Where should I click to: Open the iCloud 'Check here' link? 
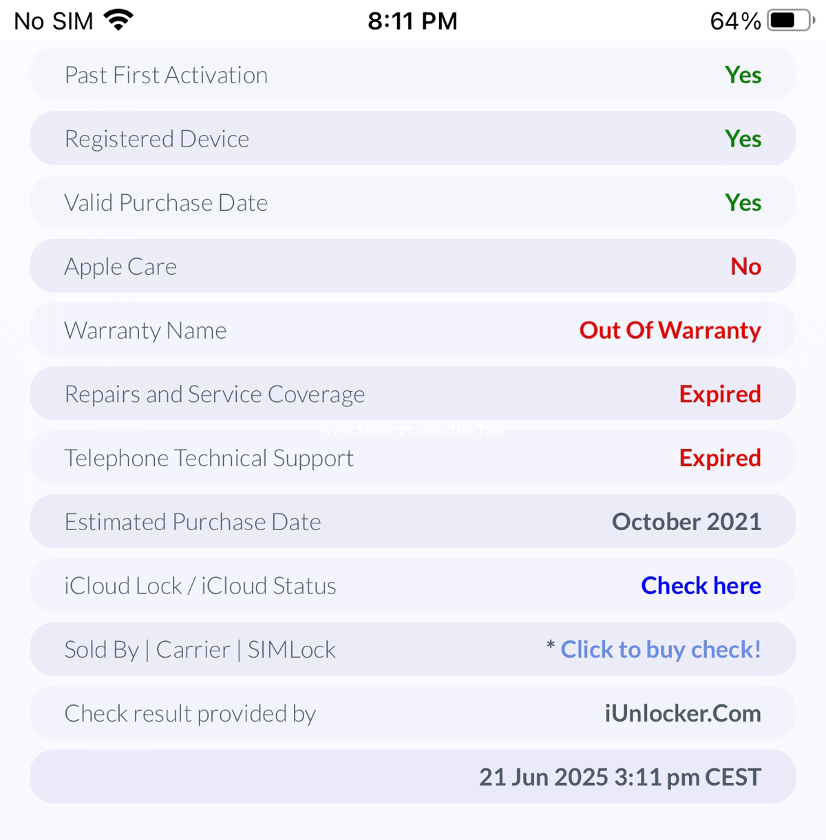pos(701,585)
